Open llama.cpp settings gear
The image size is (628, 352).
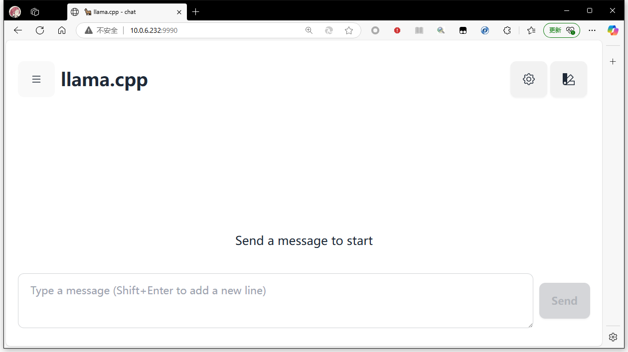pos(529,79)
